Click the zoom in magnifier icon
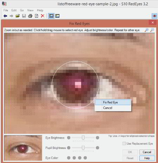This screenshot has height=163, width=158. click(146, 30)
